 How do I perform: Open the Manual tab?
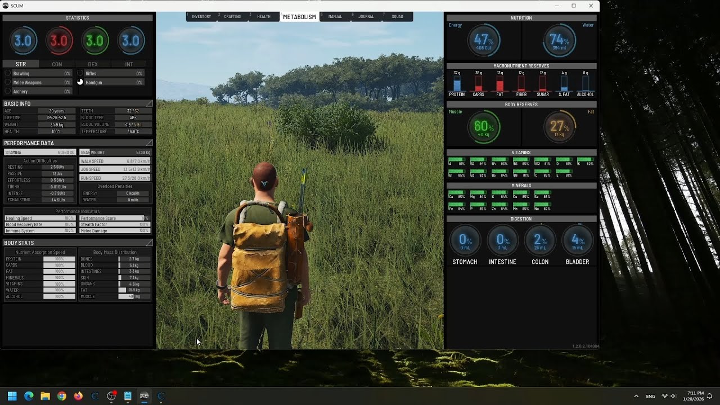tap(335, 17)
